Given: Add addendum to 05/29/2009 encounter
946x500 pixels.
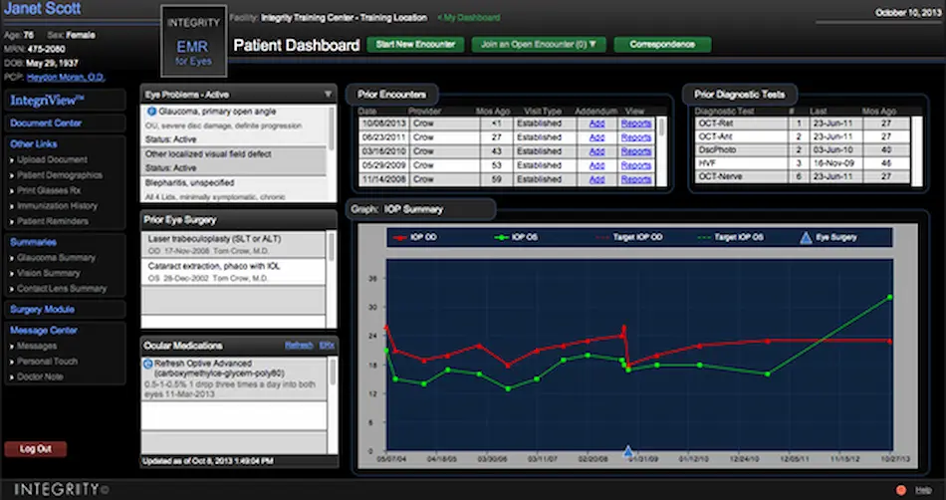Looking at the screenshot, I should pos(596,165).
